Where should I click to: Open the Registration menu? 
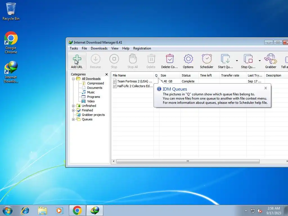coord(142,48)
